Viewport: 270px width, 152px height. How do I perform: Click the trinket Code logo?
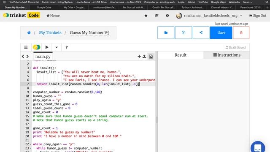coord(22,15)
